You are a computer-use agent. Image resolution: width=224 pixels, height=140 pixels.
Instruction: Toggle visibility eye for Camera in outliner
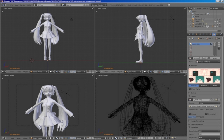coord(215,19)
